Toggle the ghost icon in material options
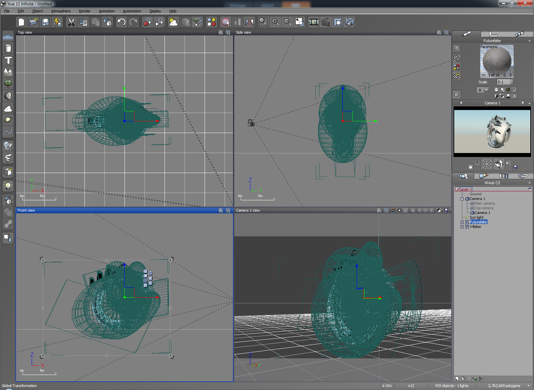The width and height of the screenshot is (534, 390). tap(496, 90)
